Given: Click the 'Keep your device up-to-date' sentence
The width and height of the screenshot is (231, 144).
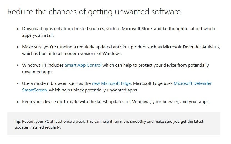Looking at the screenshot, I should 115,102.
